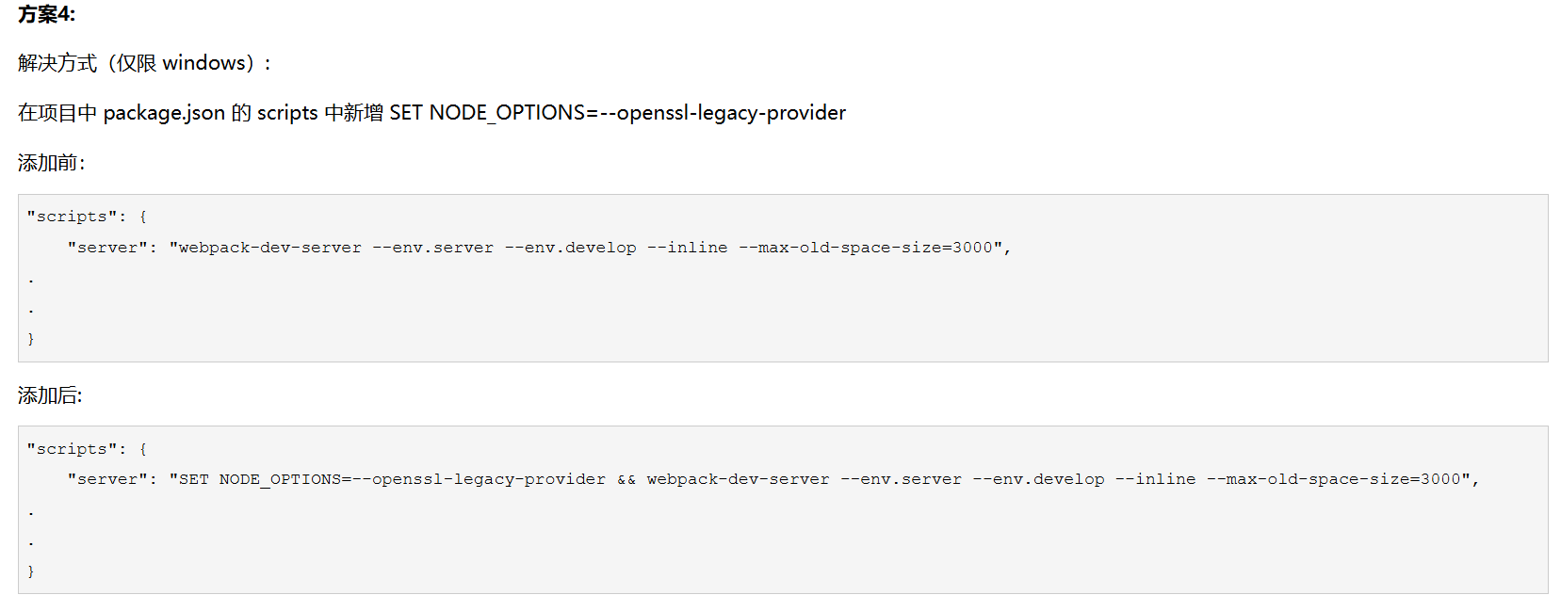Click the "添加后:" label
This screenshot has width=1561, height=611.
tap(50, 395)
